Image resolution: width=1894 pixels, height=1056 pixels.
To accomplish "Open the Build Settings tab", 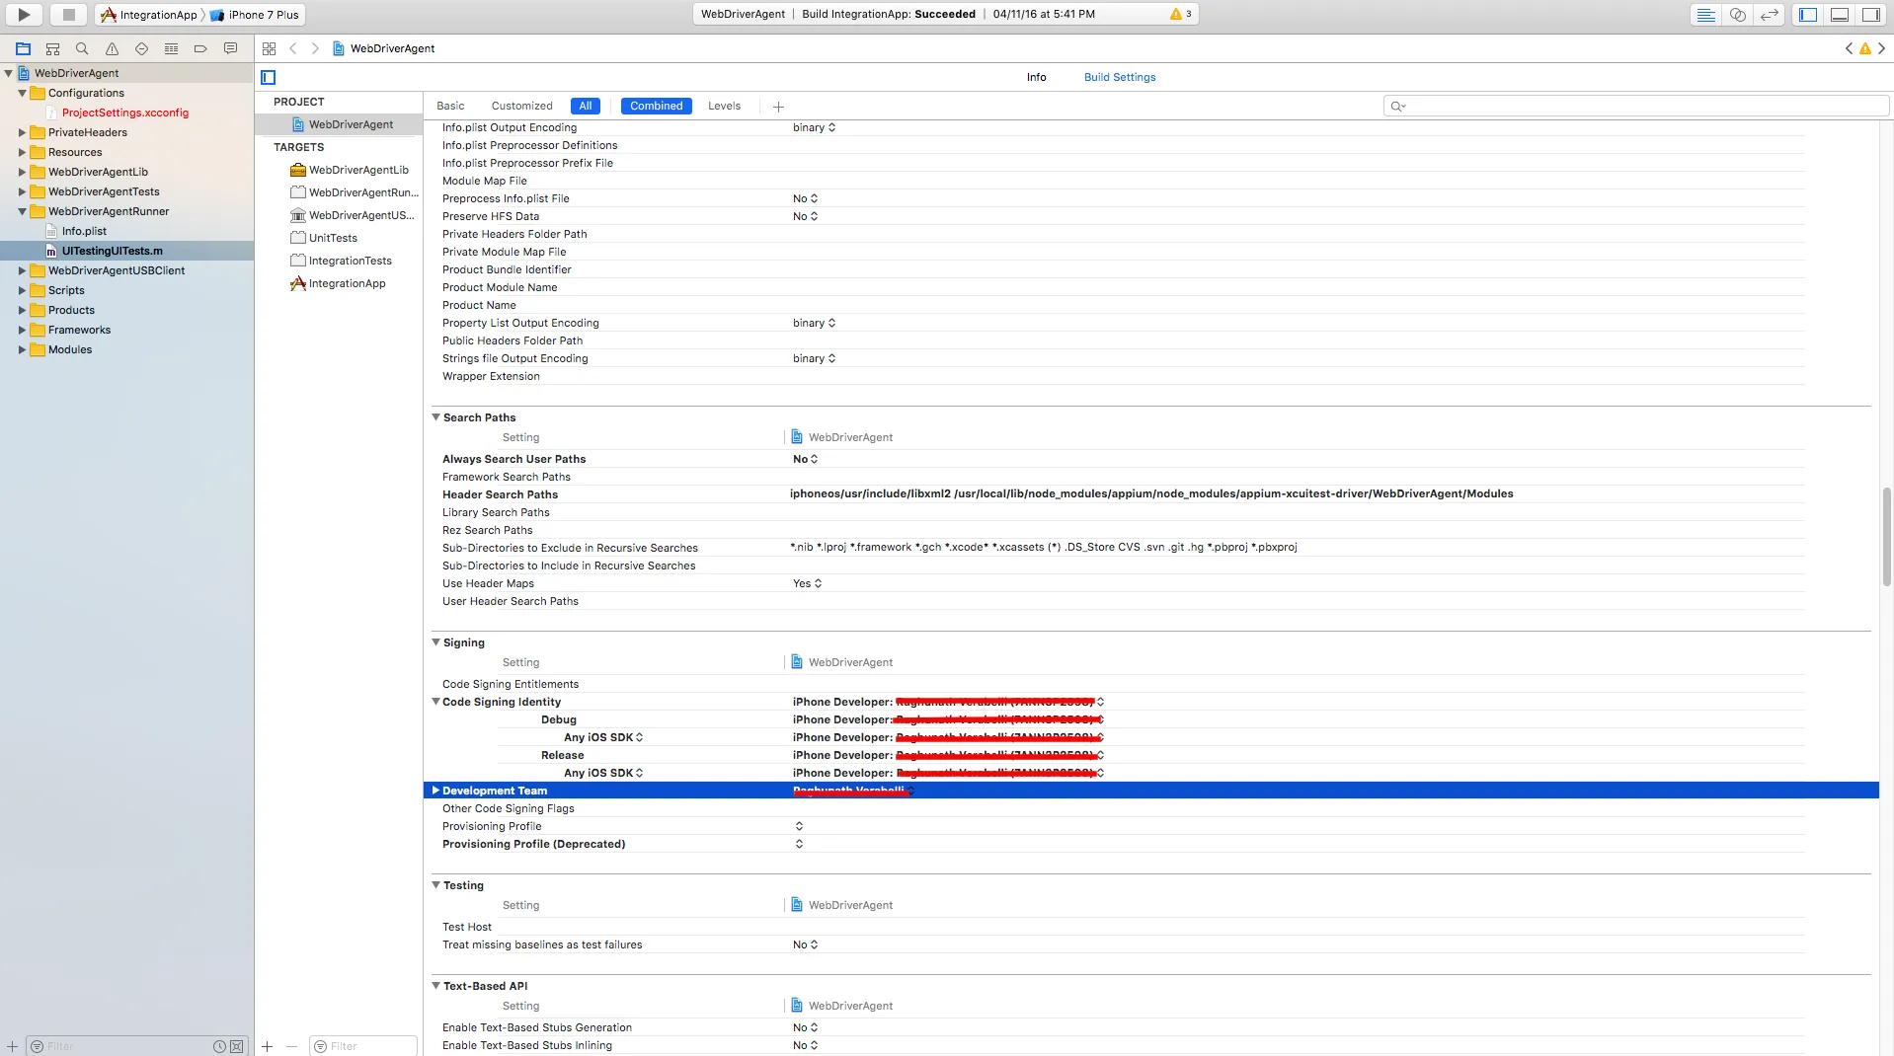I will point(1120,77).
